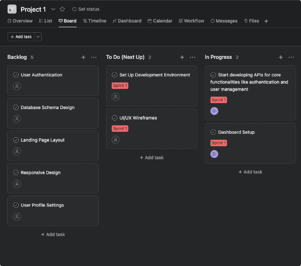Expand the Add task dropdown arrow
The height and width of the screenshot is (266, 301).
(38, 37)
